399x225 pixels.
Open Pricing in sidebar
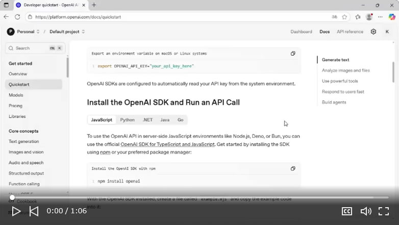click(x=15, y=106)
